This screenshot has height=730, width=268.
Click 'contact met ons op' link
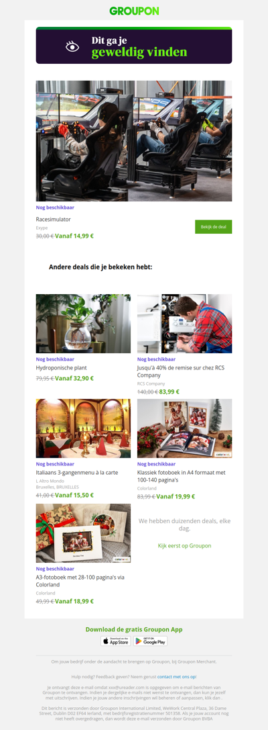pyautogui.click(x=176, y=676)
